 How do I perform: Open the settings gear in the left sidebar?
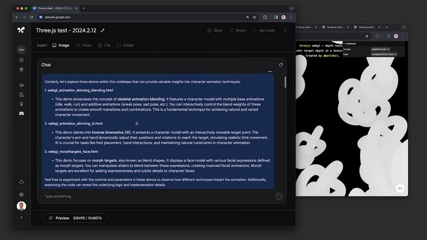pyautogui.click(x=21, y=195)
